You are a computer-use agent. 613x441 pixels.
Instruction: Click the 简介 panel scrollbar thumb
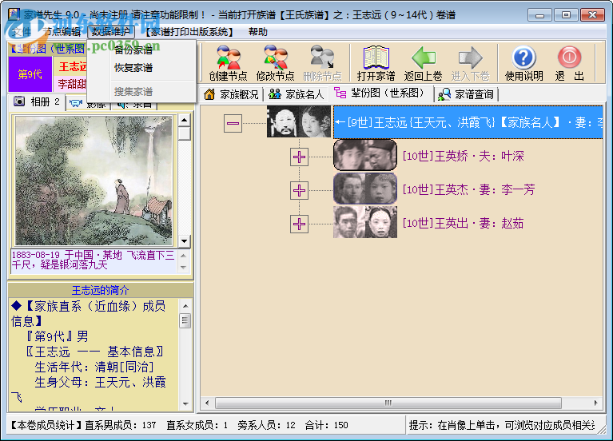pos(185,320)
